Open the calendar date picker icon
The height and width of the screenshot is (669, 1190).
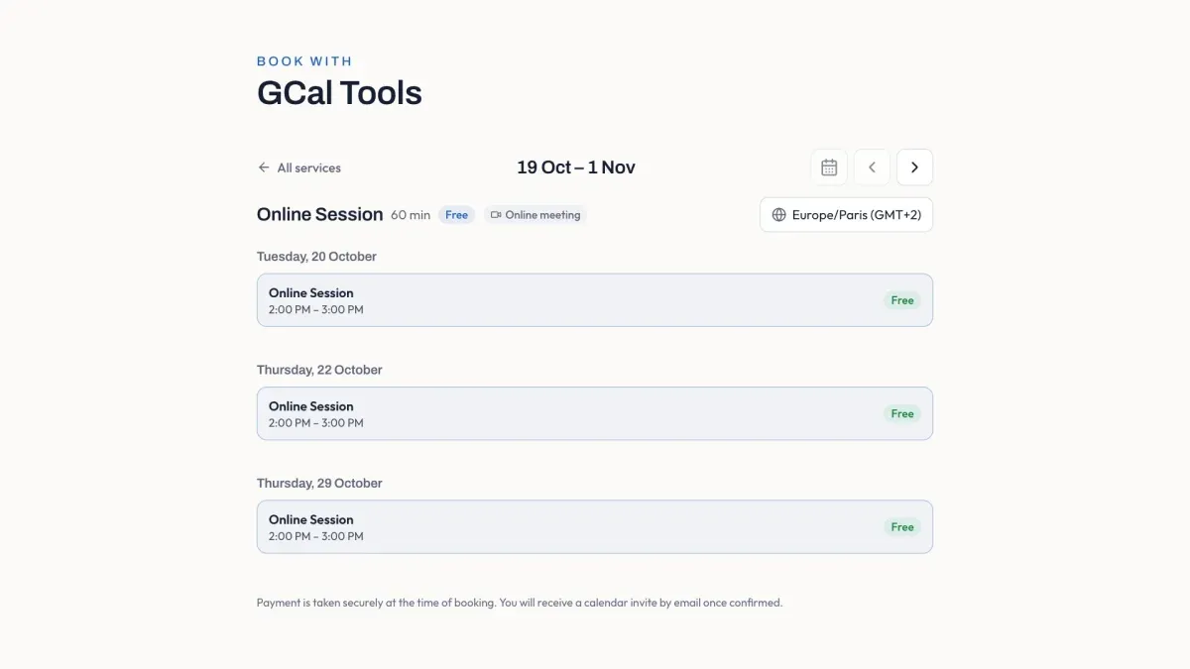pyautogui.click(x=829, y=167)
